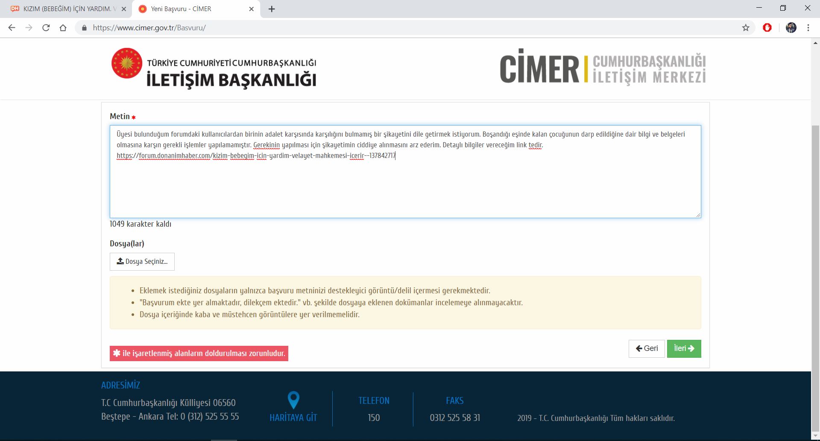This screenshot has height=441, width=820.
Task: Close the Yeni Başvuru - CİMER tab
Action: pos(252,9)
